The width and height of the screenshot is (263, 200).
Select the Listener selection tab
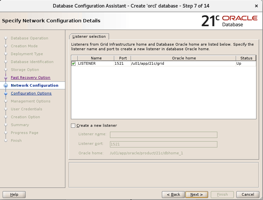(x=89, y=36)
